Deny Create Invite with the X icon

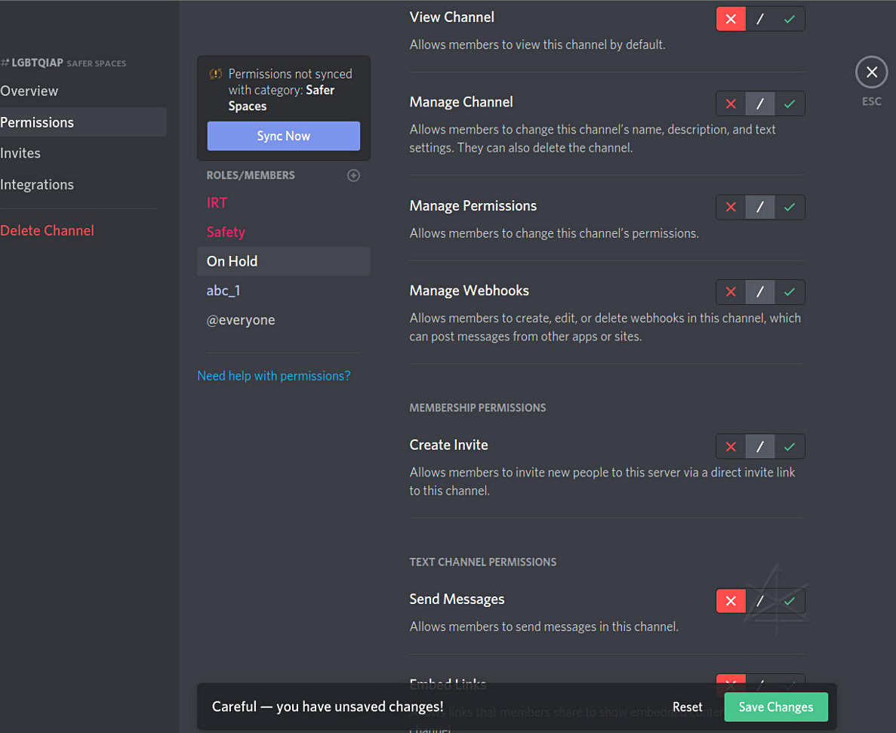pyautogui.click(x=731, y=446)
